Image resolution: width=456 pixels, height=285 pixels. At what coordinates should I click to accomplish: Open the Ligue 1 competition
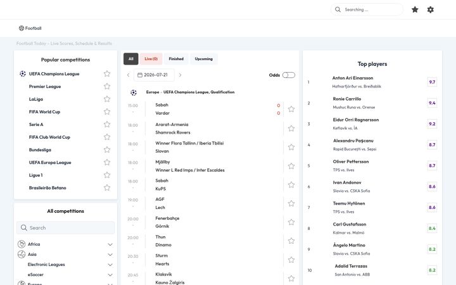coord(35,175)
